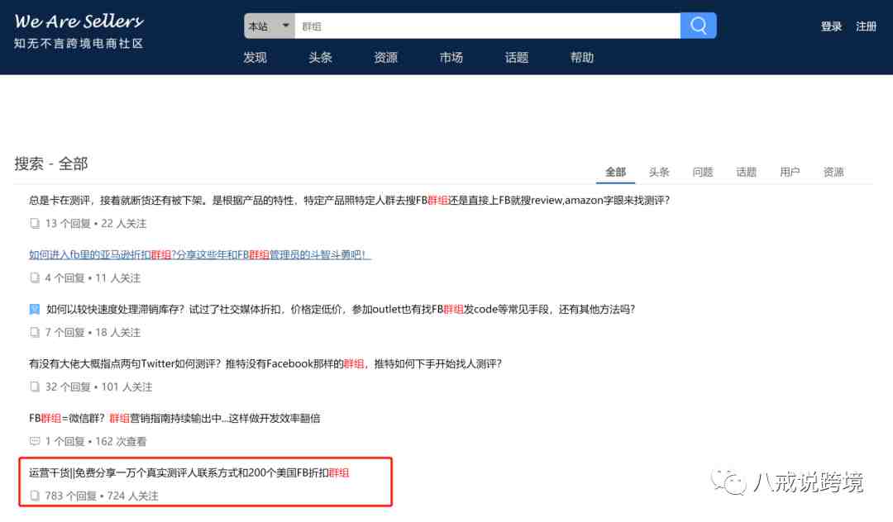Open the 市场 navigation menu
893x522 pixels.
point(451,58)
